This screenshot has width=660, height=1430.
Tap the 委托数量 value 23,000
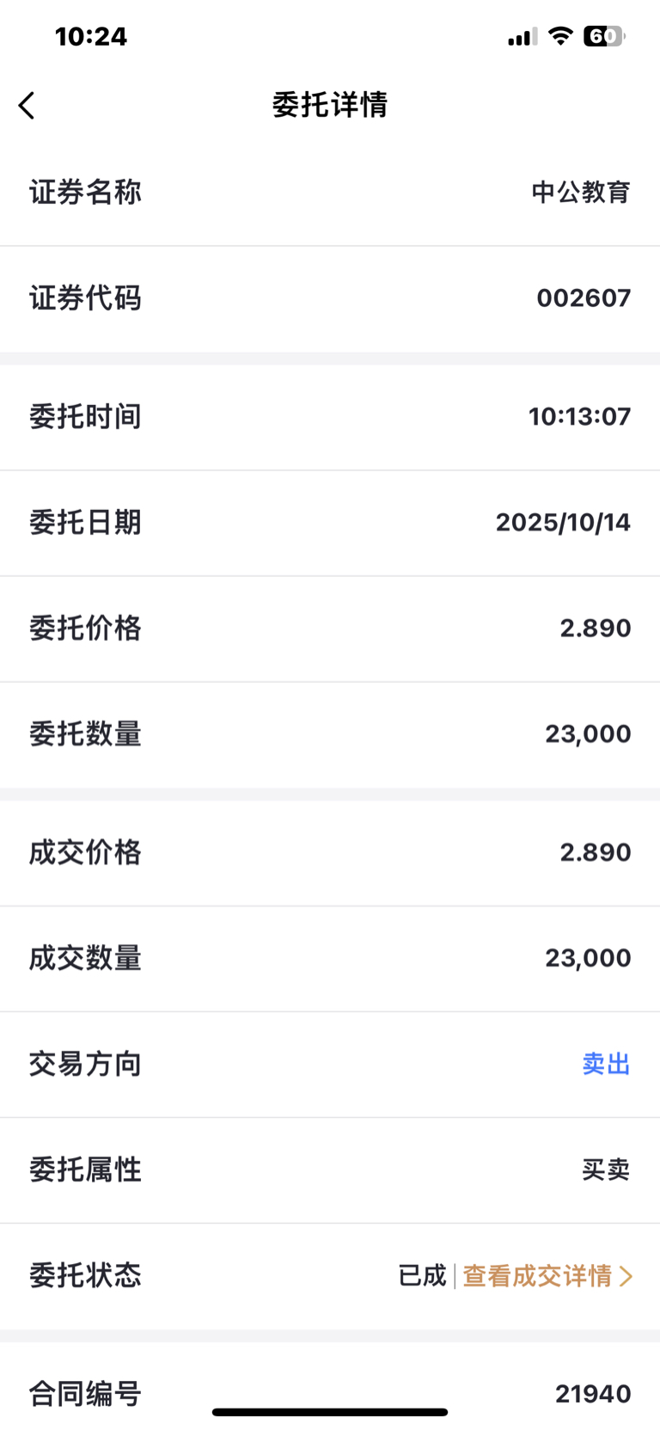pos(588,734)
